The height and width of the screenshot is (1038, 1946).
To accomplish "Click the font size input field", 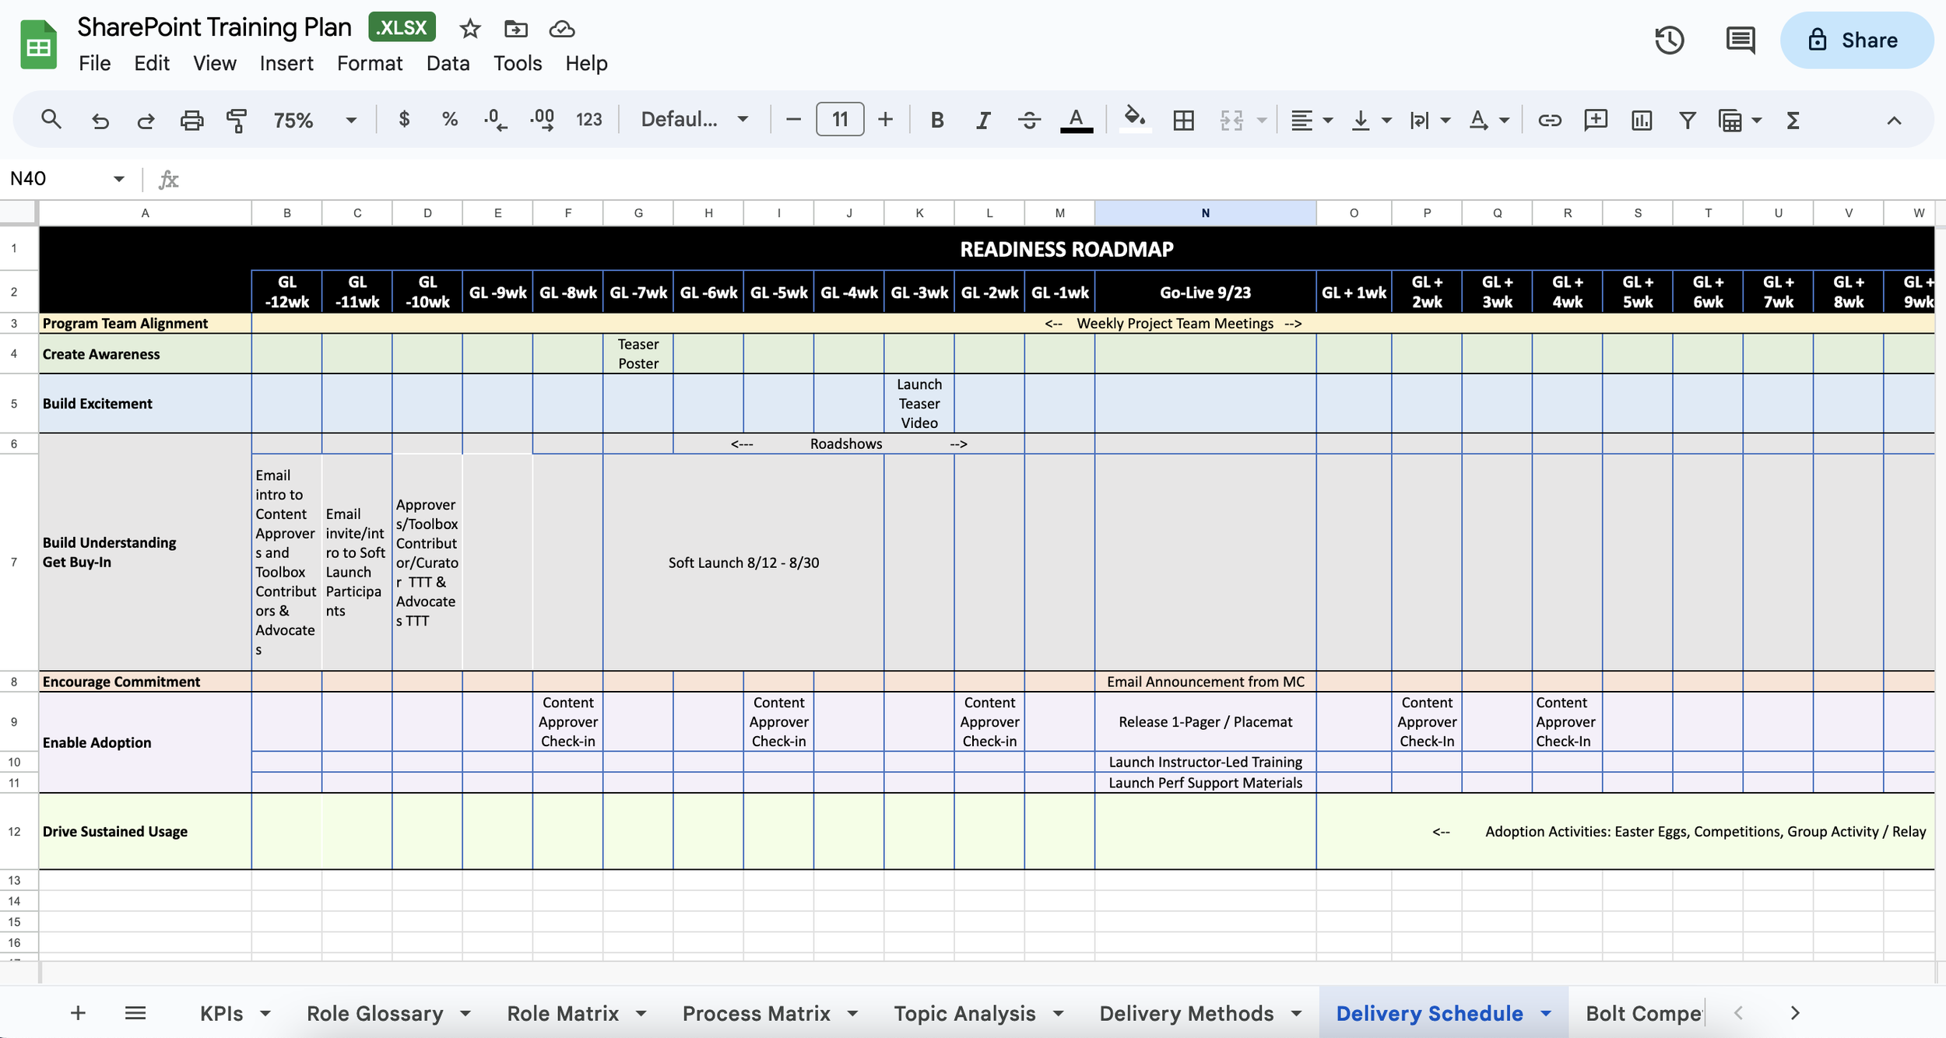I will pos(839,120).
